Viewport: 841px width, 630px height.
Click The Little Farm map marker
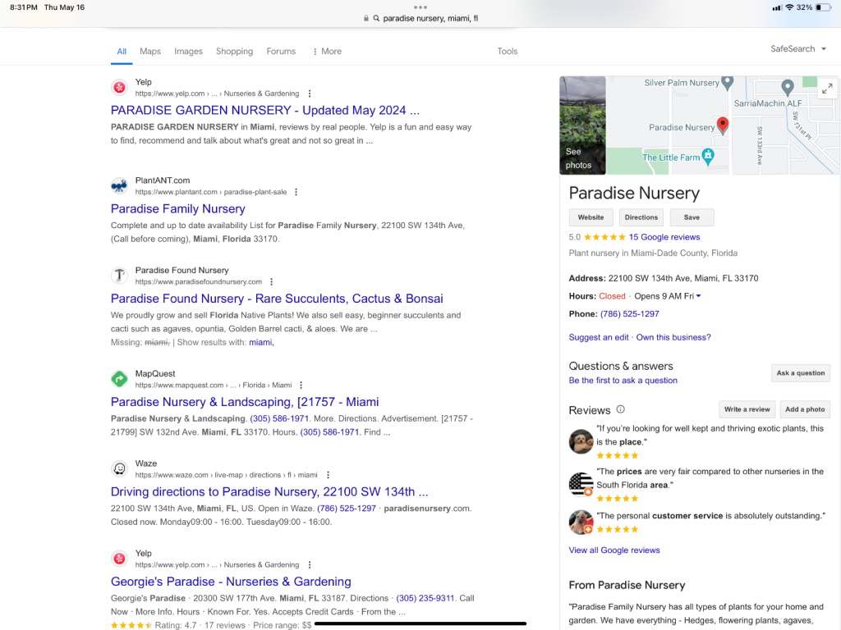(708, 157)
